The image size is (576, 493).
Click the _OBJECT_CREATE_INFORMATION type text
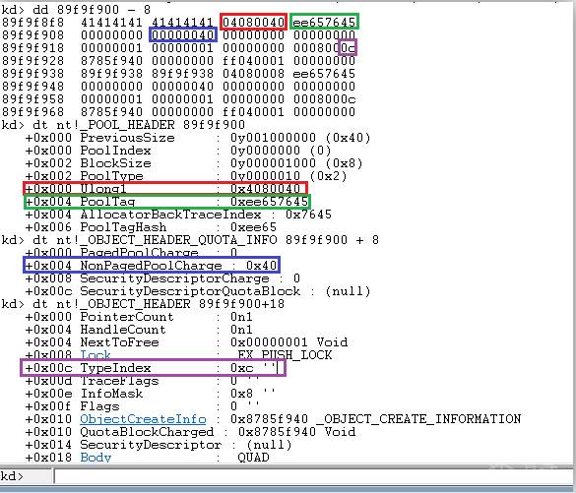point(418,419)
